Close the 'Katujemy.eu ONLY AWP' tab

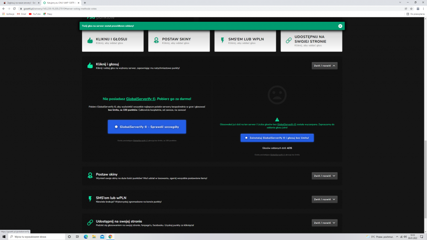coord(79,3)
